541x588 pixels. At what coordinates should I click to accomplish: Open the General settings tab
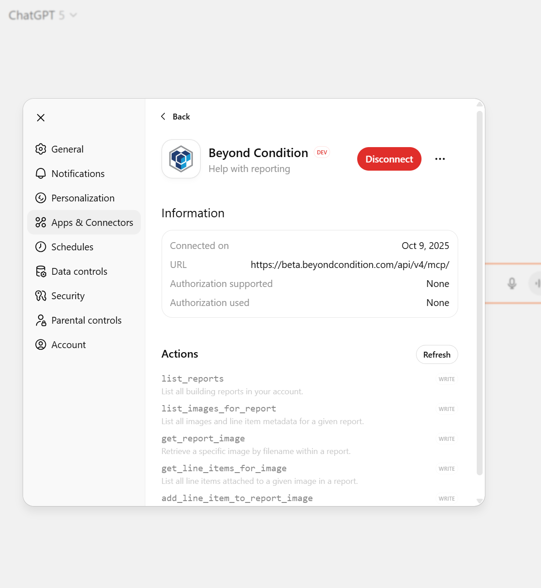tap(84, 149)
